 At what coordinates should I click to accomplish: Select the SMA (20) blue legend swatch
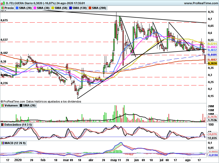[x=17, y=8]
